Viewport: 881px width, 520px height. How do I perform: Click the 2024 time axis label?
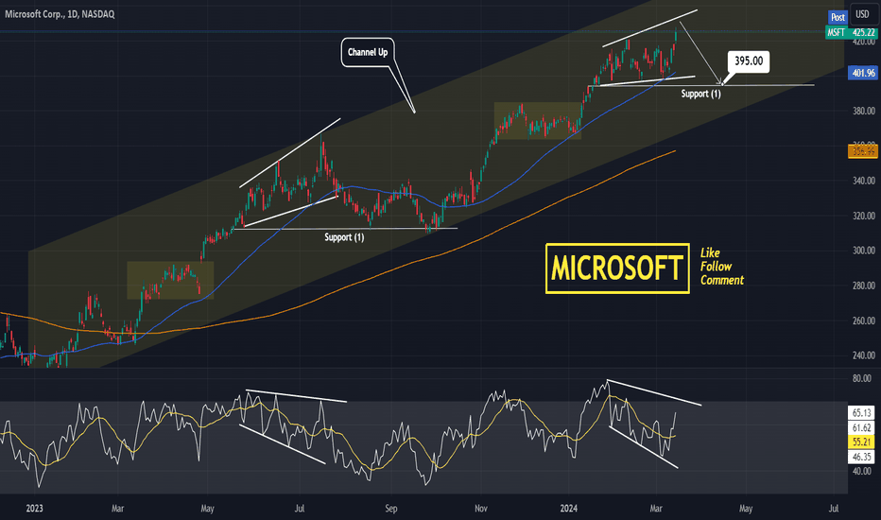coord(569,509)
